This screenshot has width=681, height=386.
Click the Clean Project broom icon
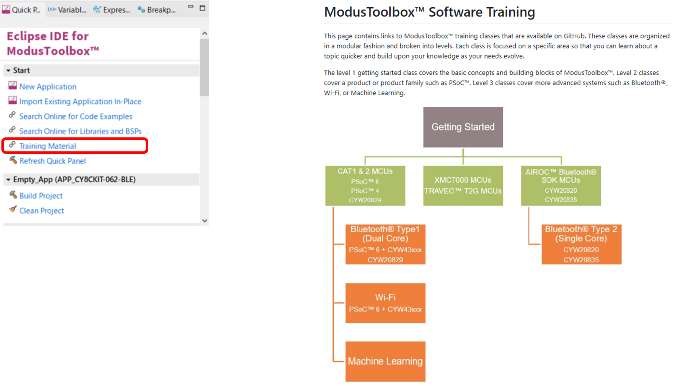pos(13,209)
